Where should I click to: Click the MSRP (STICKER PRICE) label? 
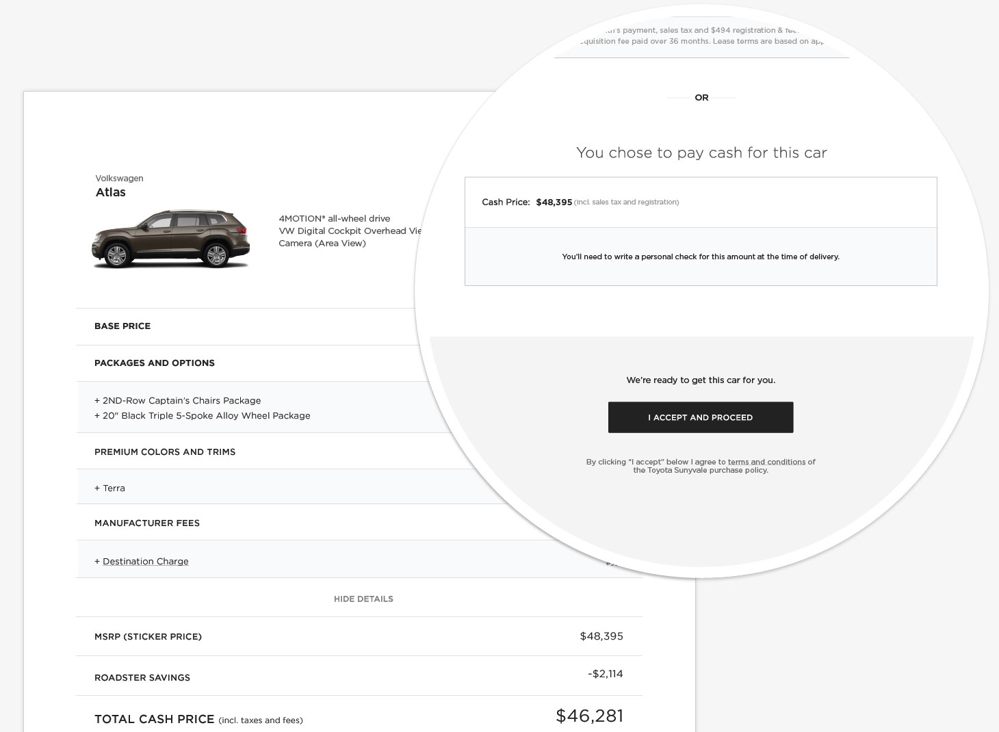coord(148,636)
